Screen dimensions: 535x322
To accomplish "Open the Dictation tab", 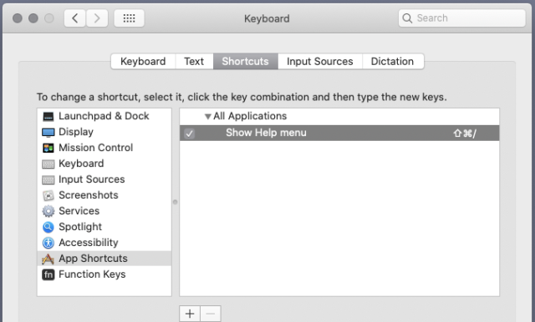I will [392, 61].
